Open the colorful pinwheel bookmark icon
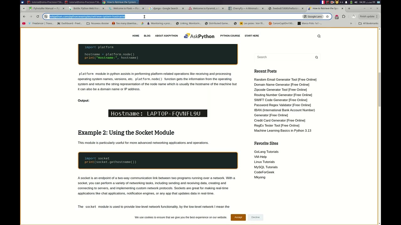Viewport: 401px width, 225px height. (x=143, y=23)
